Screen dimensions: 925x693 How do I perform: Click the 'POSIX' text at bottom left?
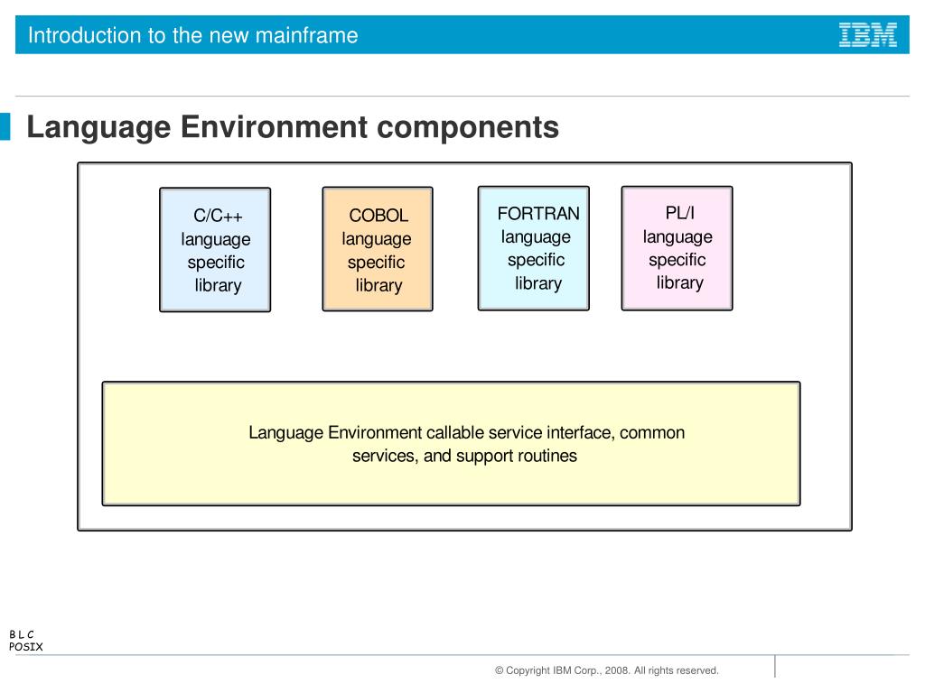click(26, 646)
